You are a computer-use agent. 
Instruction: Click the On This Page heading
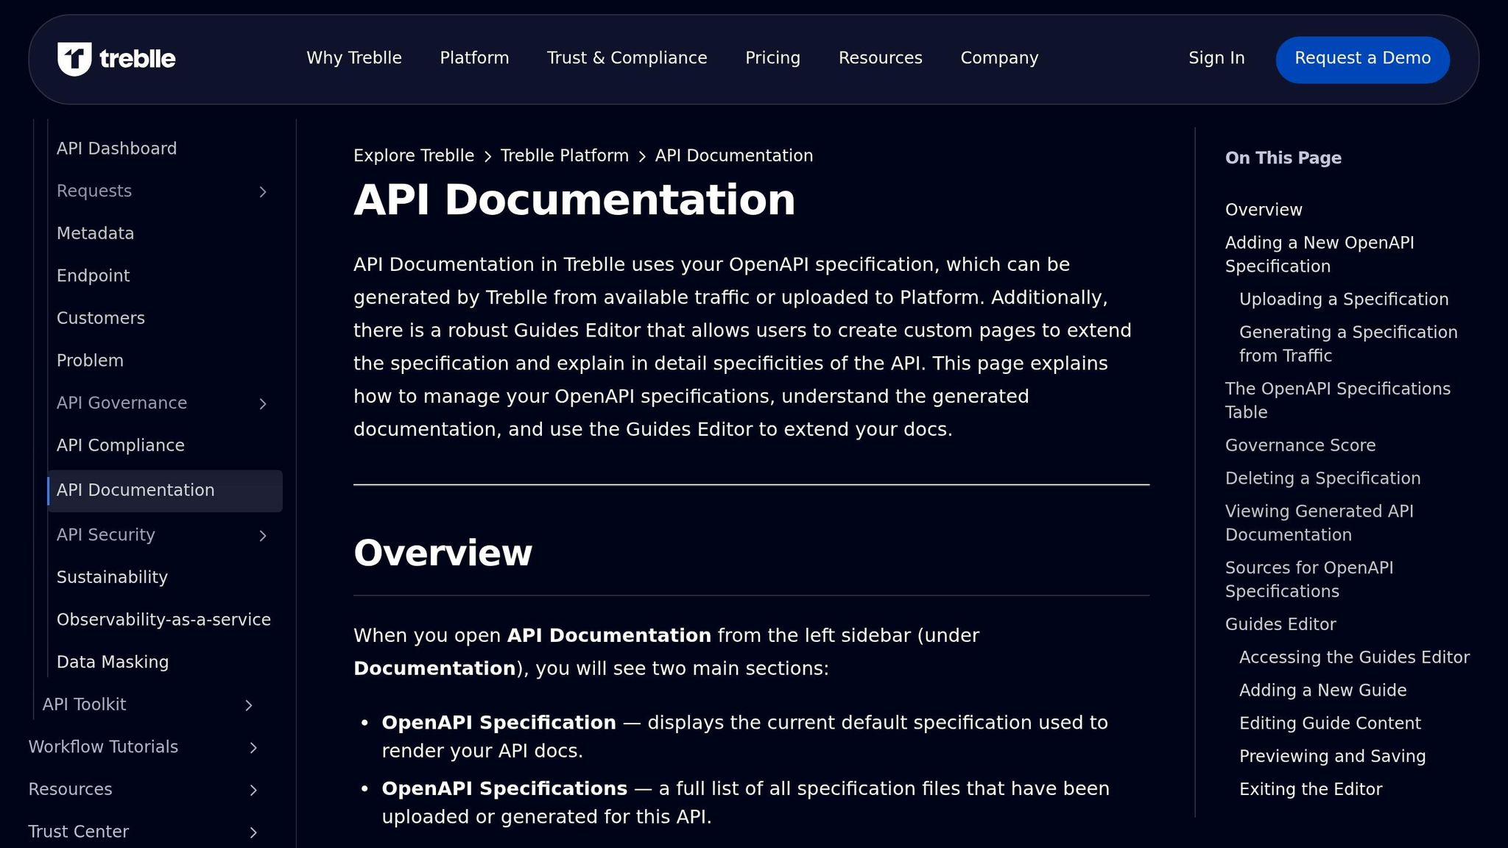1283,158
